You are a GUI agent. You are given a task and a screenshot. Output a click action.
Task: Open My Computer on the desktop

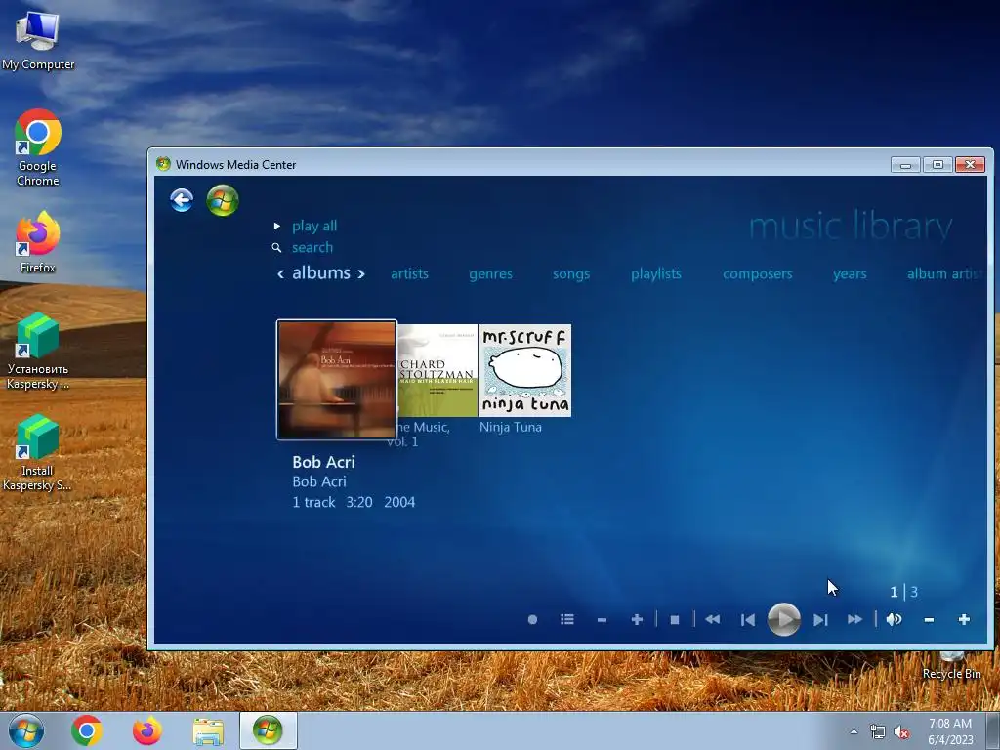click(38, 39)
